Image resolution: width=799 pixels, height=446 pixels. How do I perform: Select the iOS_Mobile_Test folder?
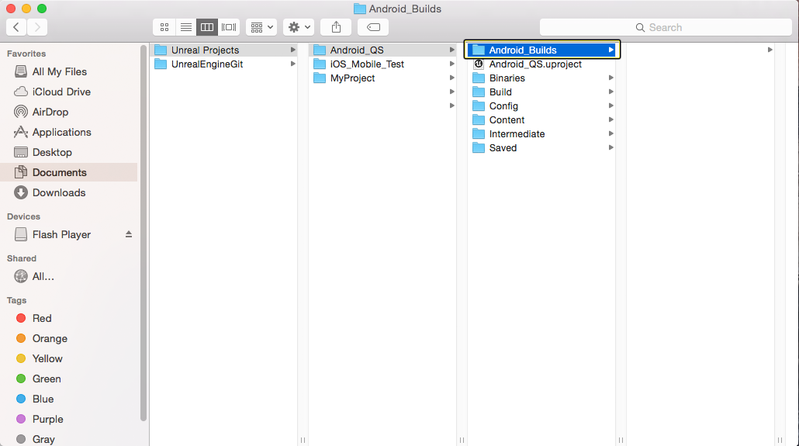(x=383, y=64)
